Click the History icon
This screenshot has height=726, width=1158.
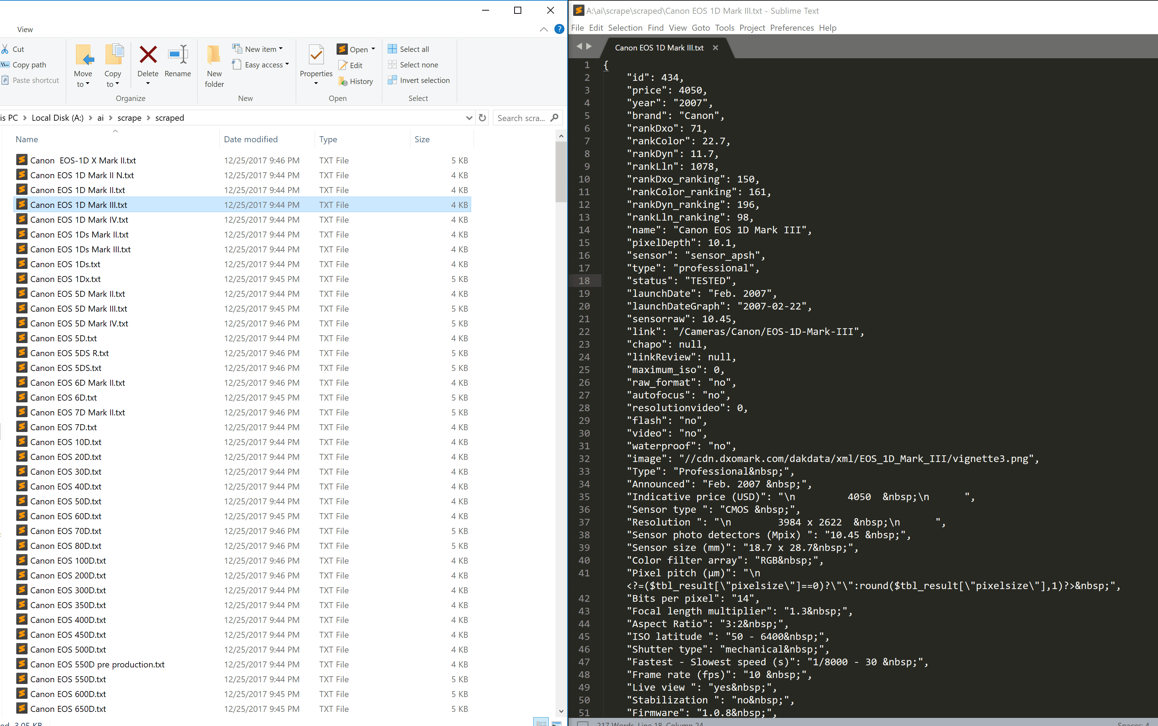(x=343, y=82)
